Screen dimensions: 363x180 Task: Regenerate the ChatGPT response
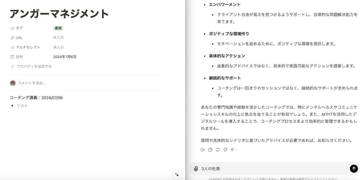pyautogui.click(x=218, y=150)
